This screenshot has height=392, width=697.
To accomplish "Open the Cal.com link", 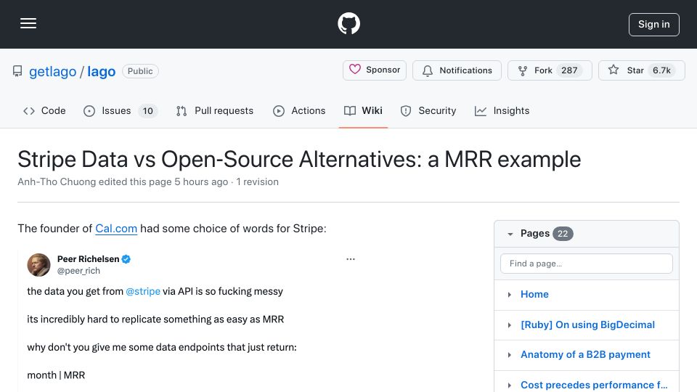I will (x=116, y=229).
